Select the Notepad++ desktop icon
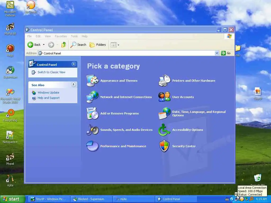This screenshot has width=271, height=203. [10, 137]
